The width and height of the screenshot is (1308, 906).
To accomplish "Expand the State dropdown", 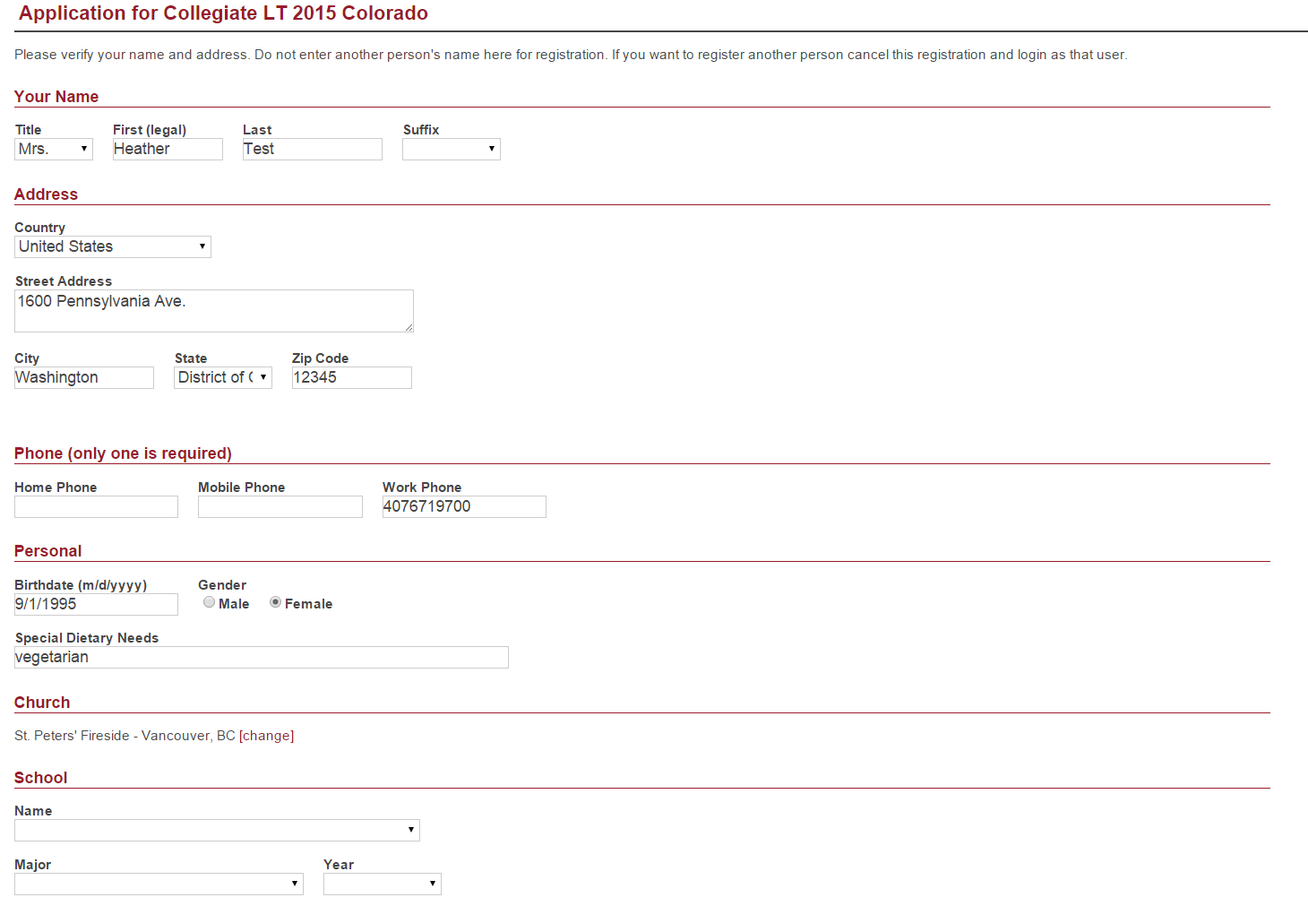I will tap(222, 377).
